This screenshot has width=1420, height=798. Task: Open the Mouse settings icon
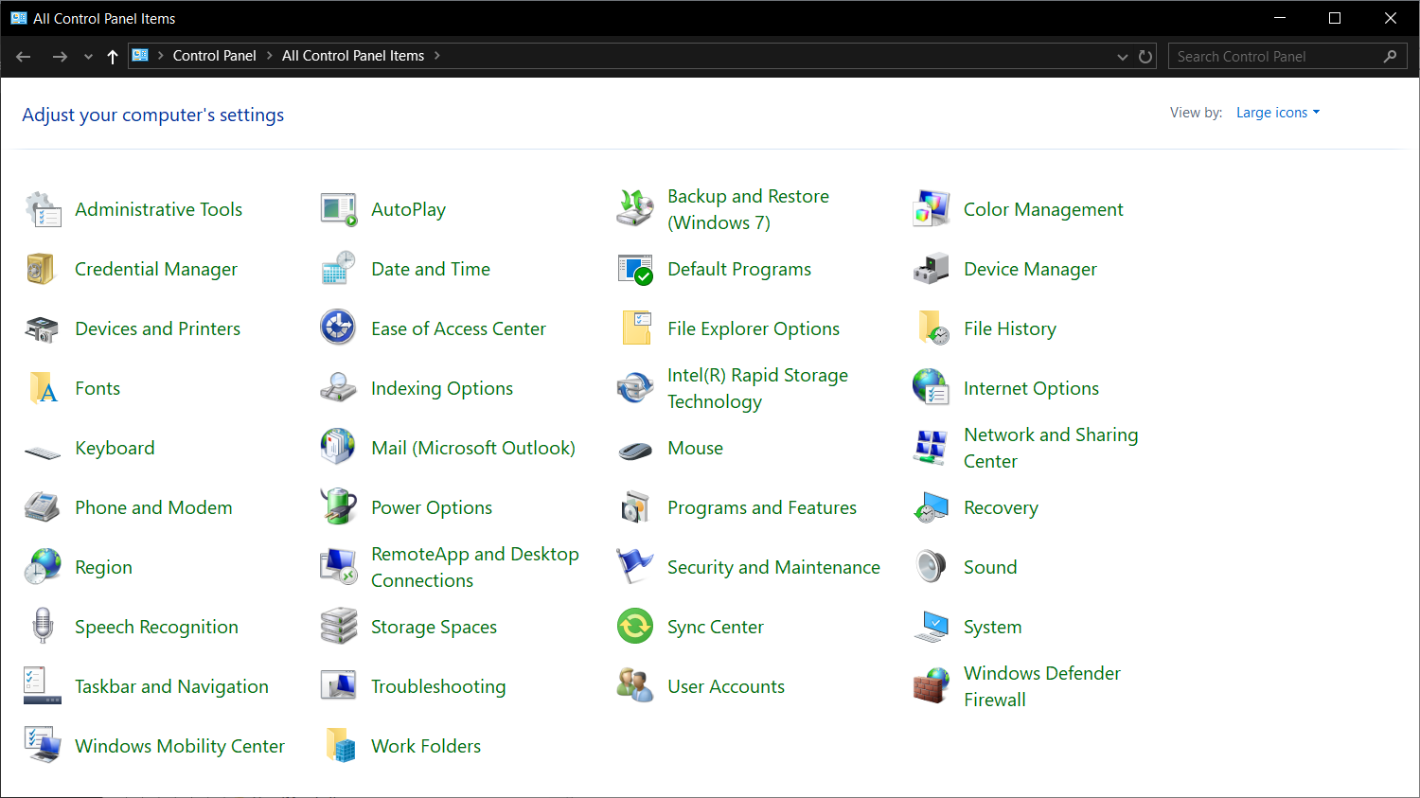coord(635,451)
